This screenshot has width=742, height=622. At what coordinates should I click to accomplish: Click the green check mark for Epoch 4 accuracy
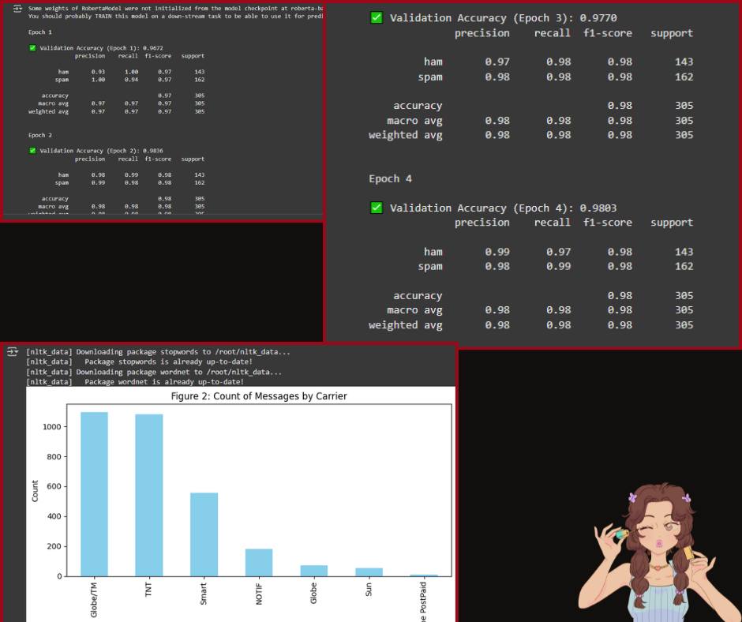tap(377, 208)
